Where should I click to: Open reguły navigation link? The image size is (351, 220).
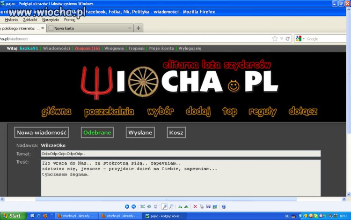tap(263, 112)
